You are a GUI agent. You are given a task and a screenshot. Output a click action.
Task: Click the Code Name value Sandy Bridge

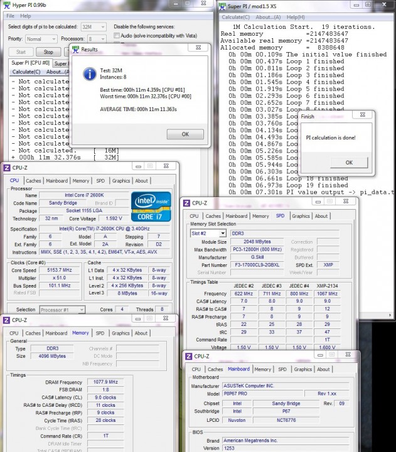coord(63,203)
